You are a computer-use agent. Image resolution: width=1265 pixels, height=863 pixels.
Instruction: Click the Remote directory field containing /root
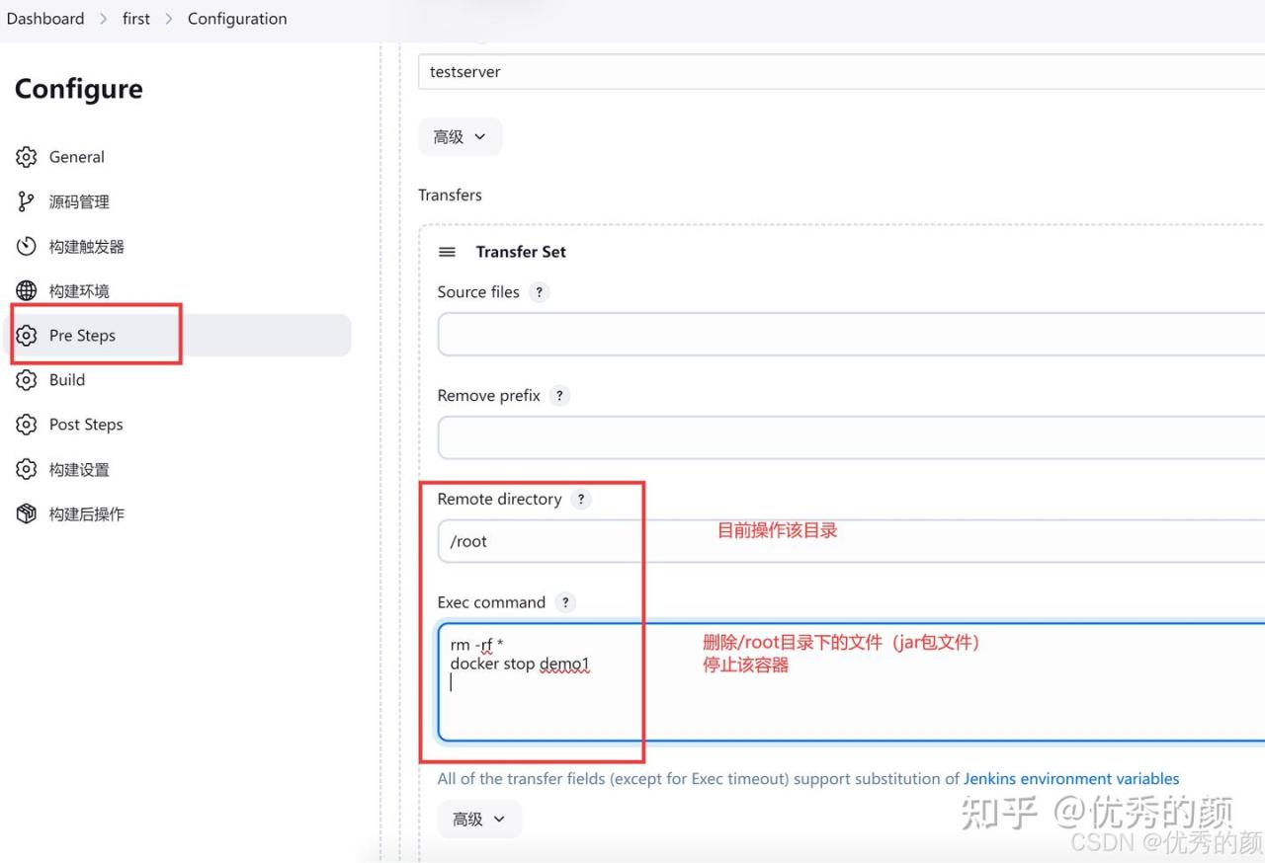coord(850,541)
